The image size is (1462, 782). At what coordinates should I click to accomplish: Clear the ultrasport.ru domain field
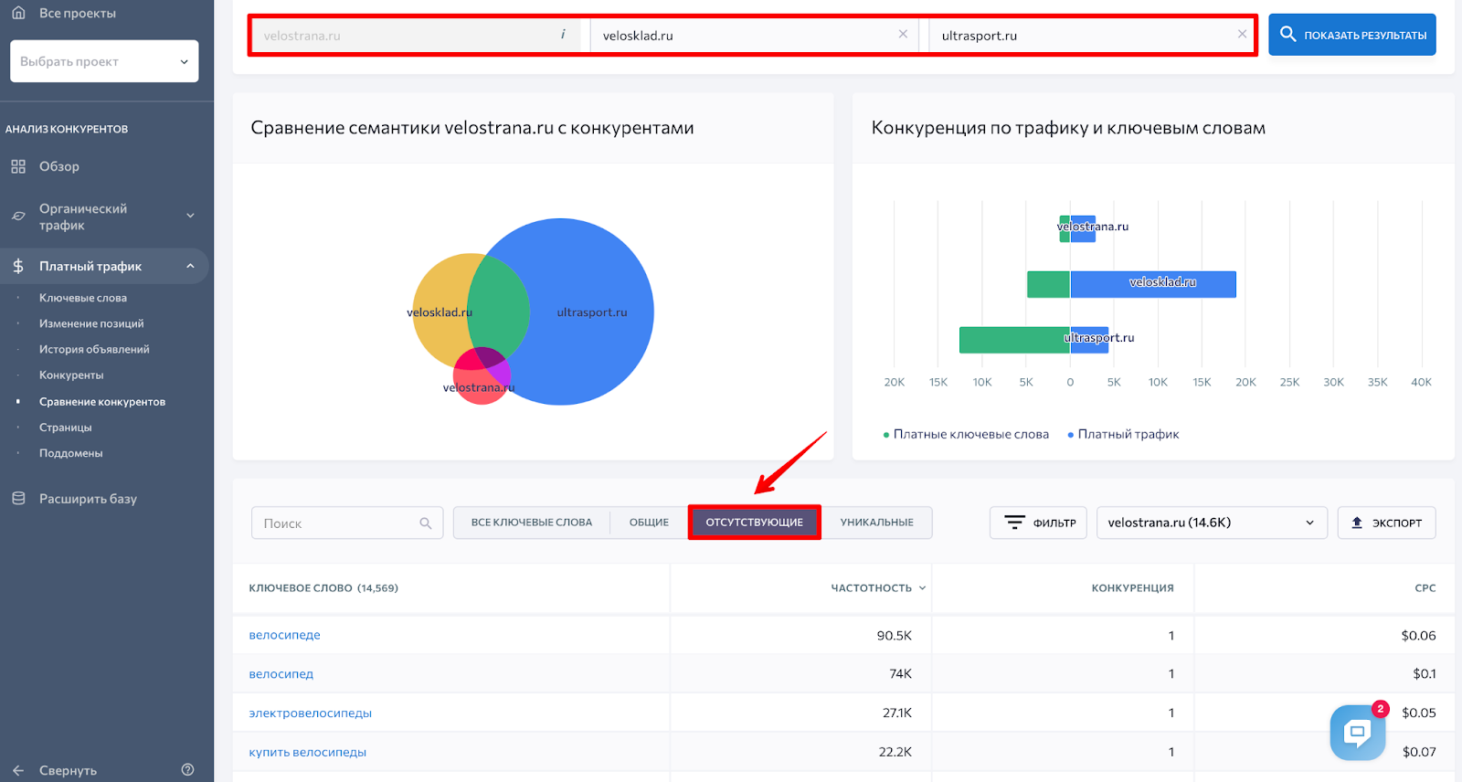click(1242, 34)
